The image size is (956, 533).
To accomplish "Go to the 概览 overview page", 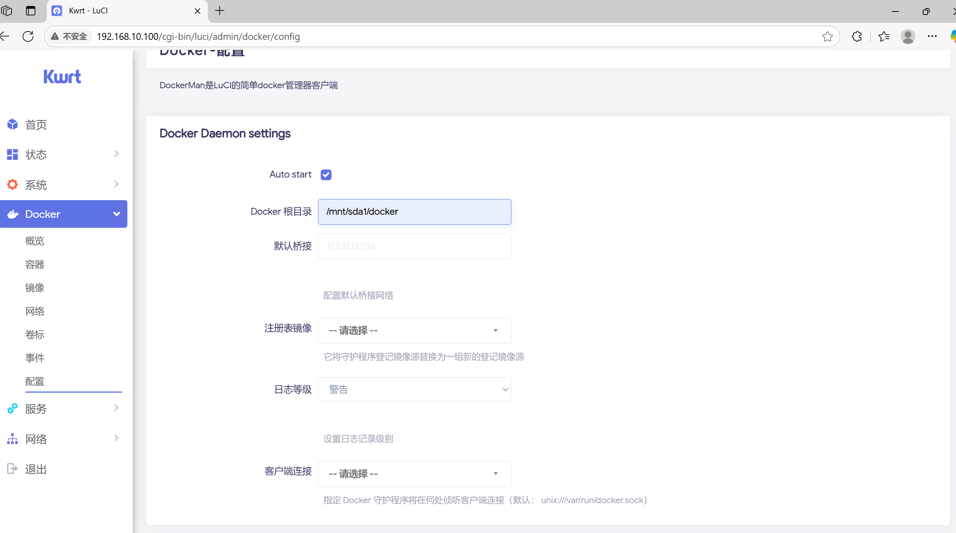I will pos(34,241).
